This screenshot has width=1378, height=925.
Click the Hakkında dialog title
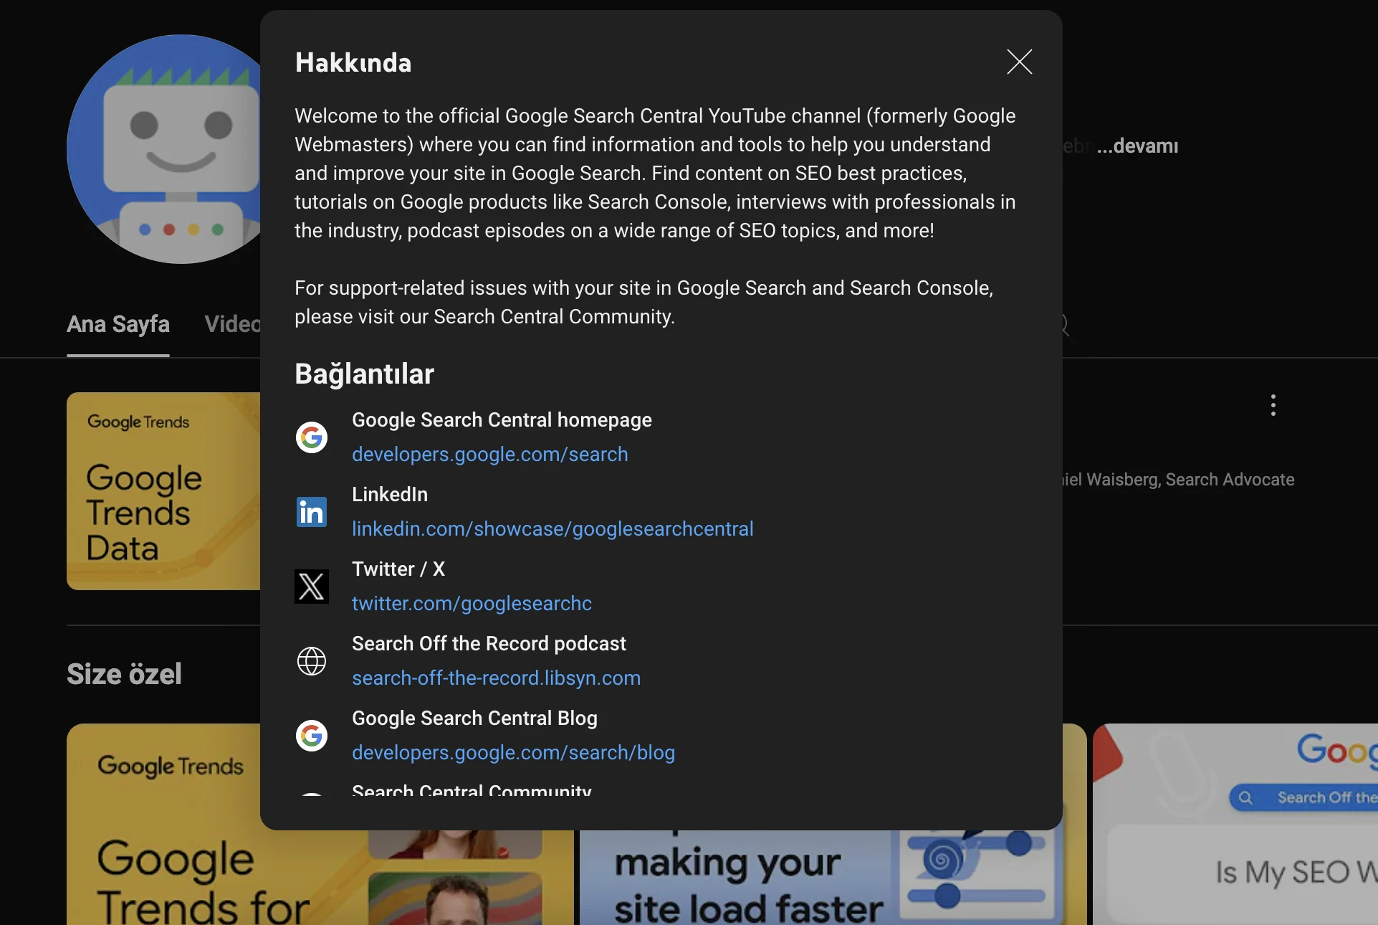(353, 63)
